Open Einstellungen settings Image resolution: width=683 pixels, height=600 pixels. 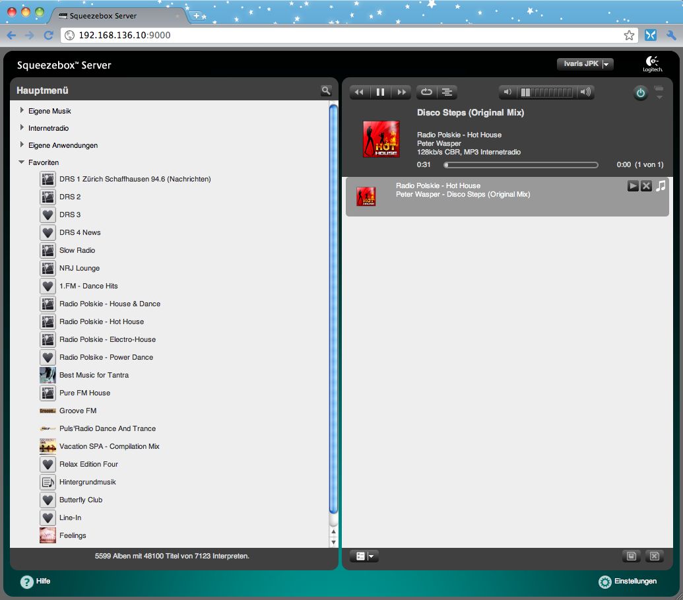(x=628, y=582)
